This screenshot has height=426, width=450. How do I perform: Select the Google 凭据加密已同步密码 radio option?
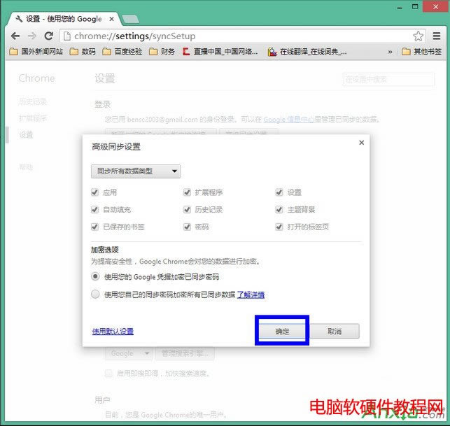tap(95, 276)
